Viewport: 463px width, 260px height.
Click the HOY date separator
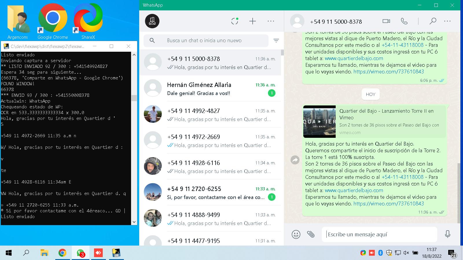click(x=370, y=94)
